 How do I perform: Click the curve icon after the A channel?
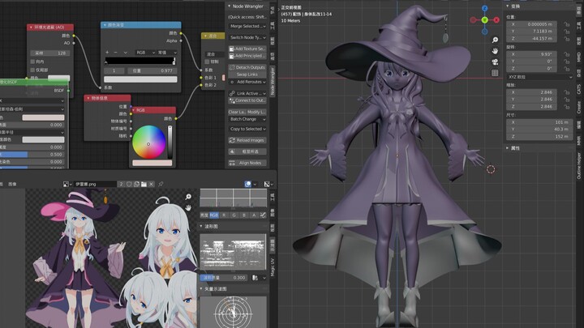(263, 215)
